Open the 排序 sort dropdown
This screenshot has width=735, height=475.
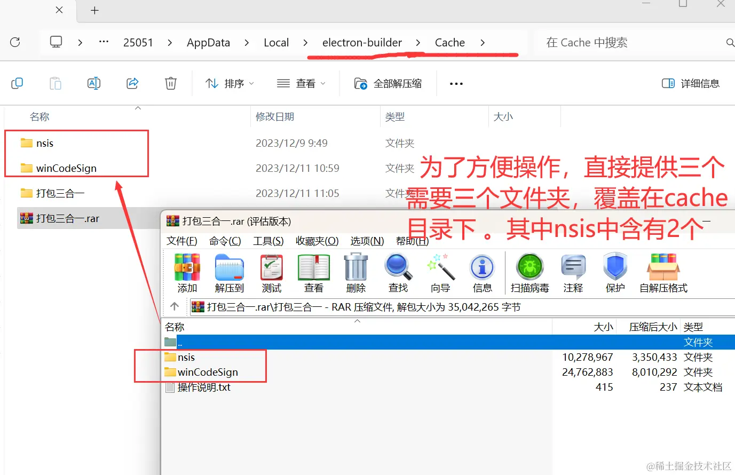(x=228, y=83)
